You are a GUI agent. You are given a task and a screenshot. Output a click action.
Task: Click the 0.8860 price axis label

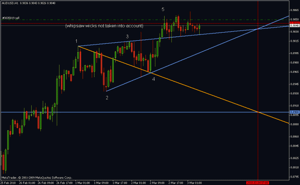tap(295, 137)
